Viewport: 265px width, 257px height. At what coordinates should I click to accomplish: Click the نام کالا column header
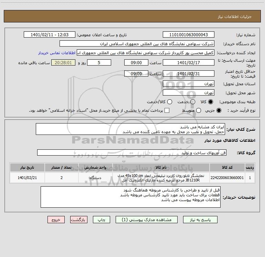click(161, 167)
